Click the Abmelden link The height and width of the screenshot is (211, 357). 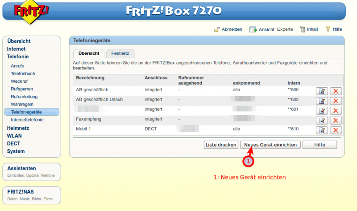[x=232, y=29]
